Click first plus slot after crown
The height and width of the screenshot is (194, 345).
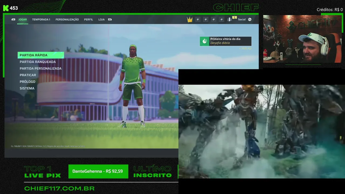tap(198, 19)
